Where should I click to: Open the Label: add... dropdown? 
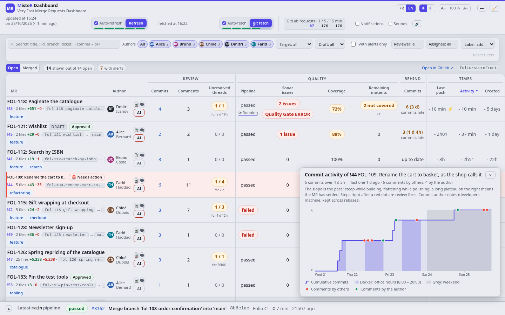pyautogui.click(x=478, y=44)
